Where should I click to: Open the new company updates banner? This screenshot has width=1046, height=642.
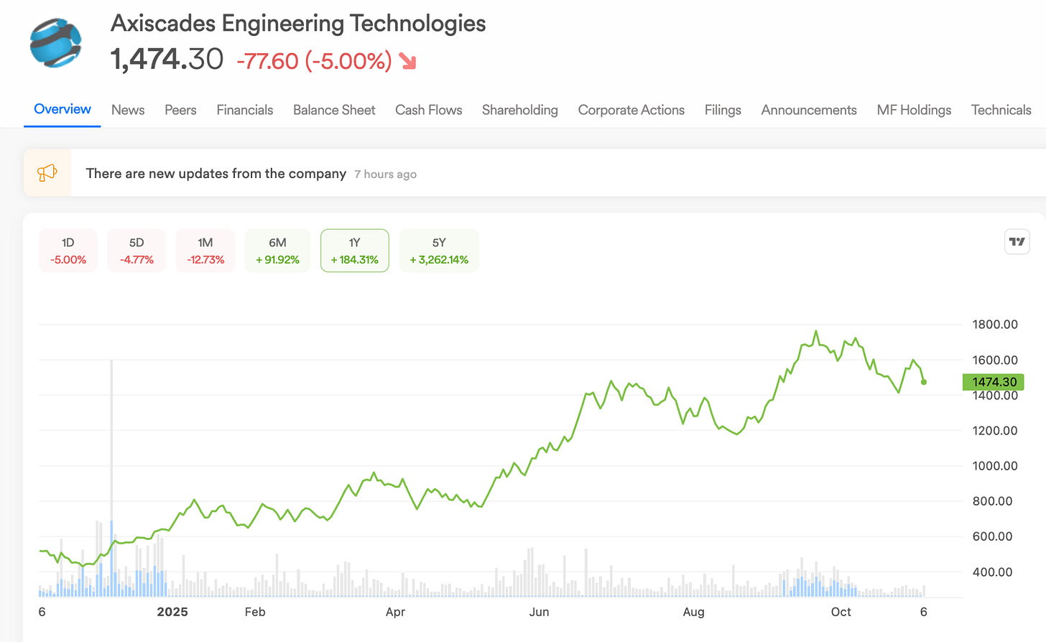(534, 173)
